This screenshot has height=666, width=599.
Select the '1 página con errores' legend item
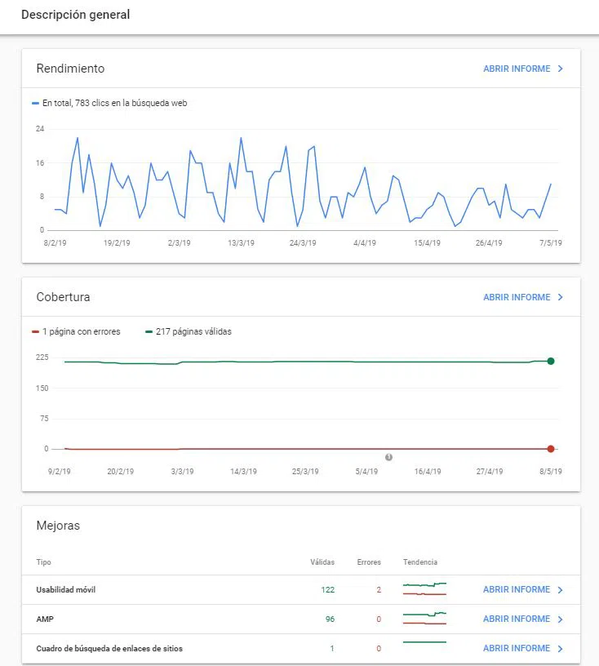click(x=77, y=331)
